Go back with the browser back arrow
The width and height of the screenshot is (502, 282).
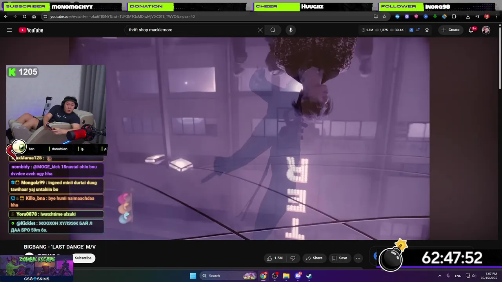point(5,16)
